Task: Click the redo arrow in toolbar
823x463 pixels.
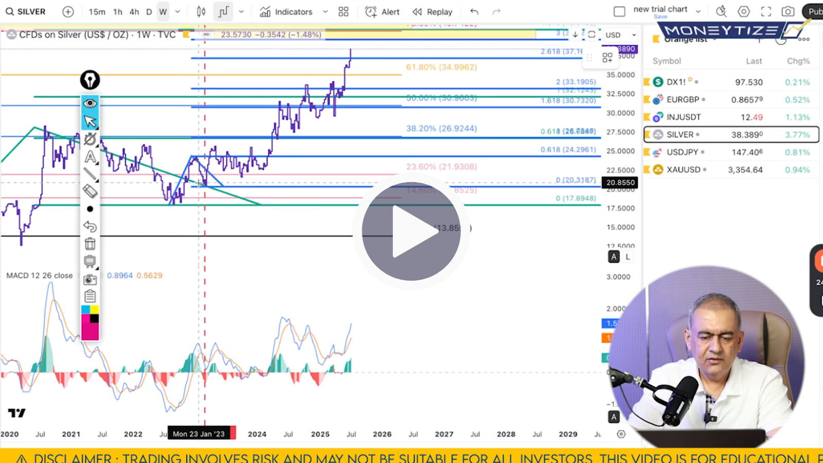Action: point(496,11)
